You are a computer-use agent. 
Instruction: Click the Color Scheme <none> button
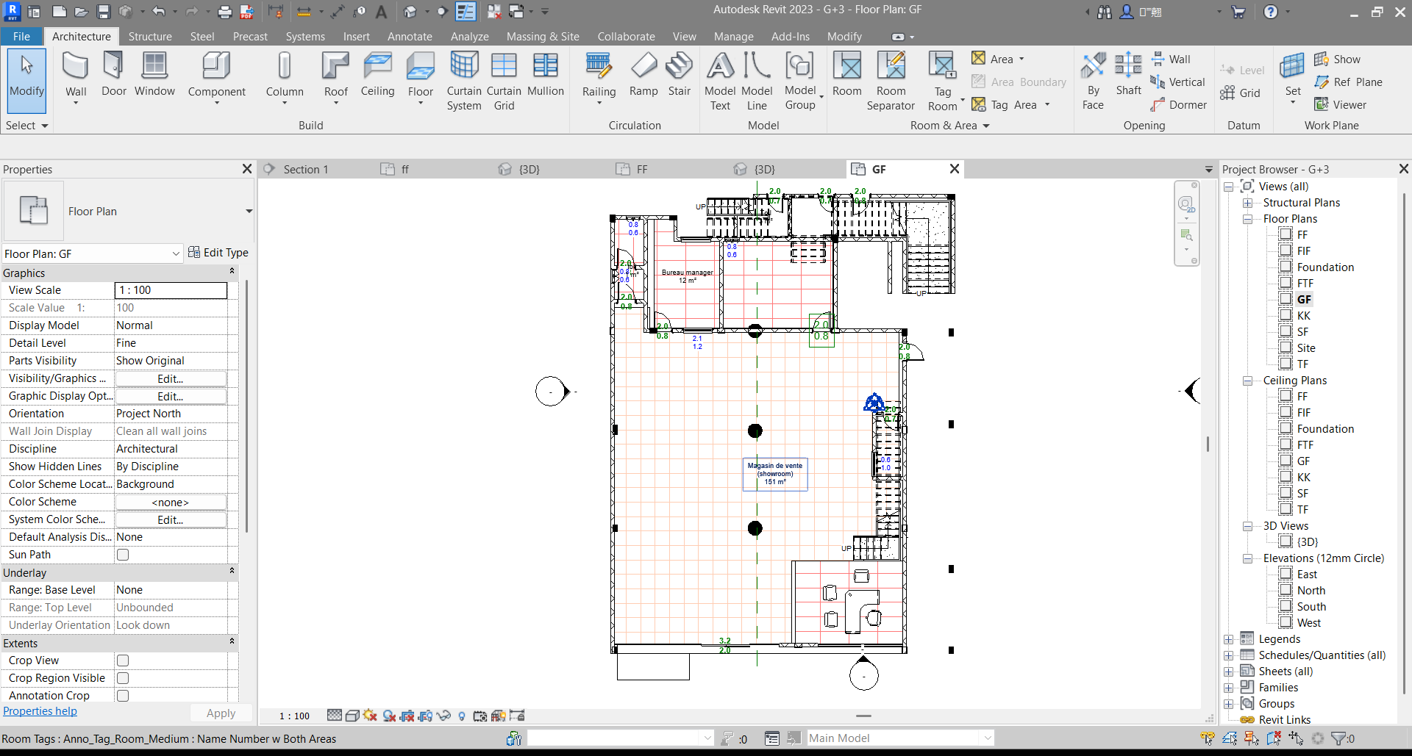(x=171, y=502)
